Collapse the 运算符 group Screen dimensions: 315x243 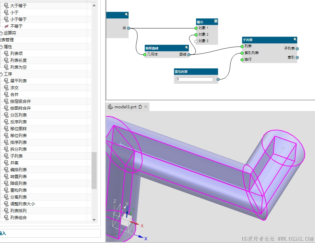coord(1,33)
